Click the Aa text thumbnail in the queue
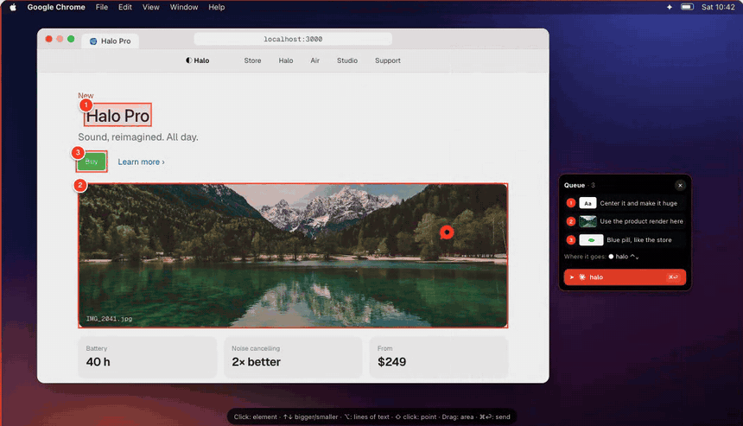 pyautogui.click(x=587, y=203)
